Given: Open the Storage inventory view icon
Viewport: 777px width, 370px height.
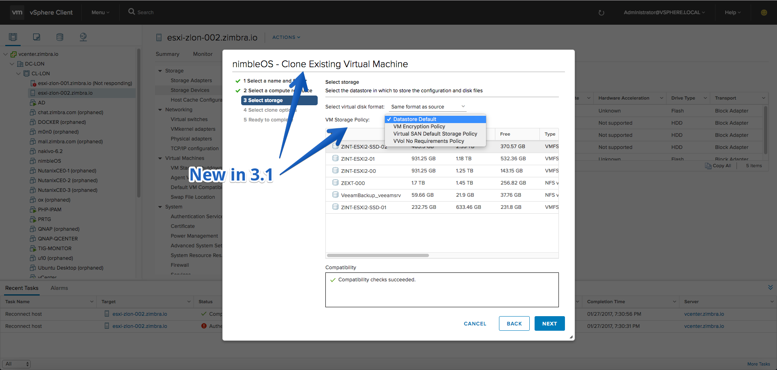Looking at the screenshot, I should click(60, 37).
